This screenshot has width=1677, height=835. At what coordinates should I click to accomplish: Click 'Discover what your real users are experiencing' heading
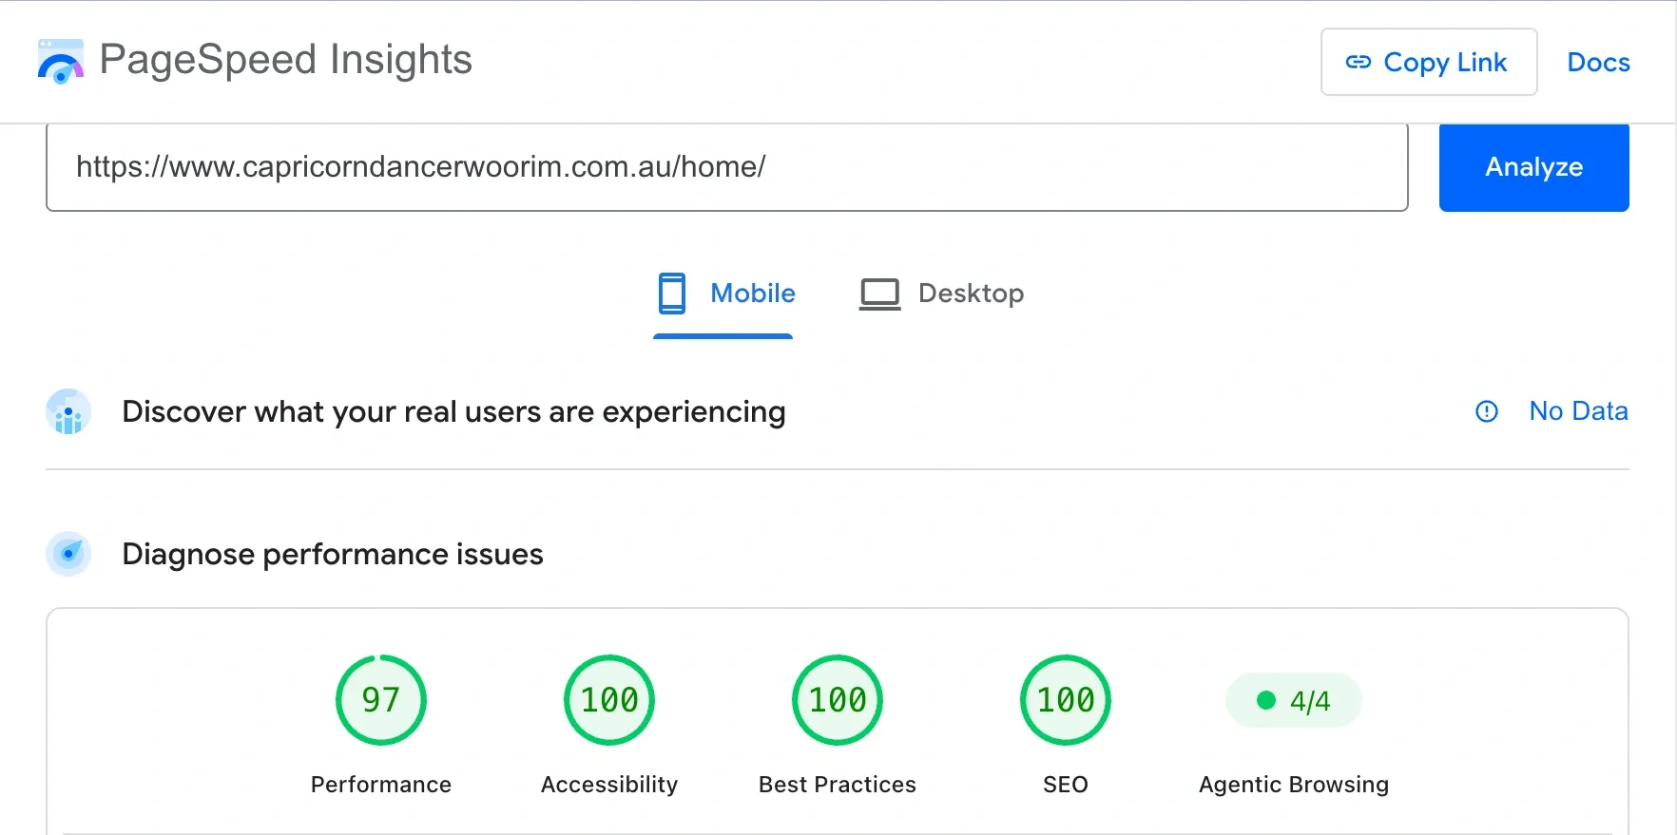point(453,412)
